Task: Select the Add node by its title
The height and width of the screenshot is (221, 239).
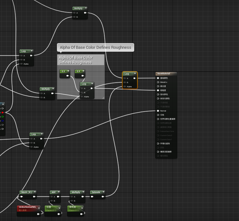Action: [x=53, y=192]
